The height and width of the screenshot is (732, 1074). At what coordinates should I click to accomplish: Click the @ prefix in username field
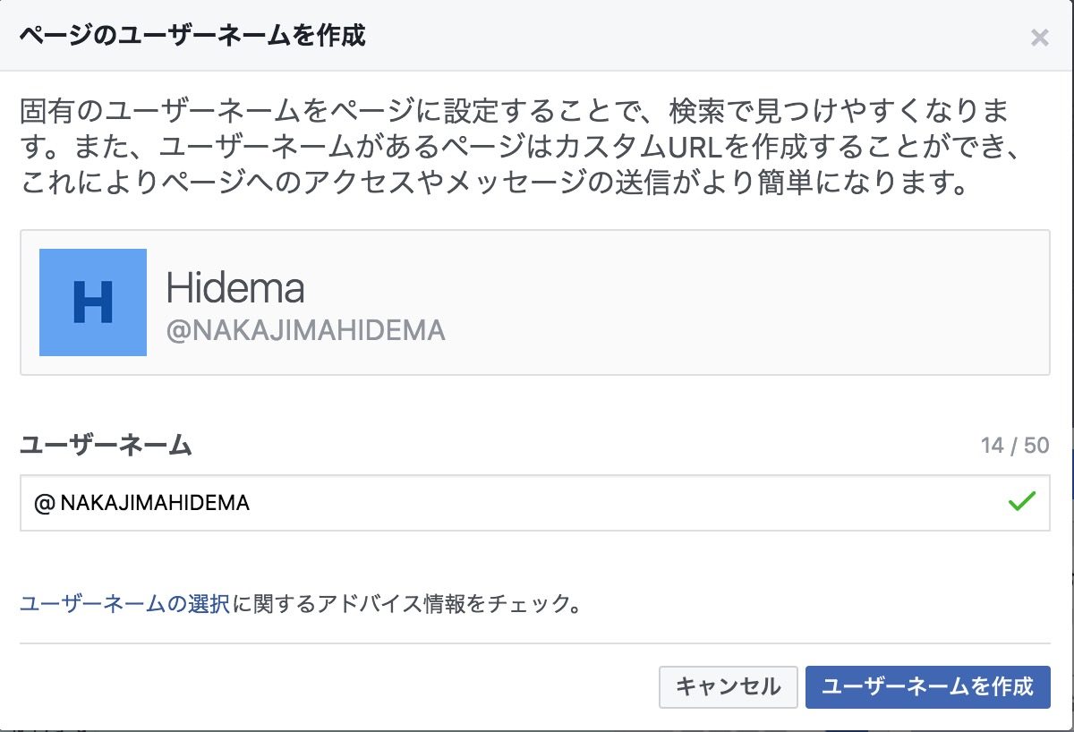click(x=45, y=504)
